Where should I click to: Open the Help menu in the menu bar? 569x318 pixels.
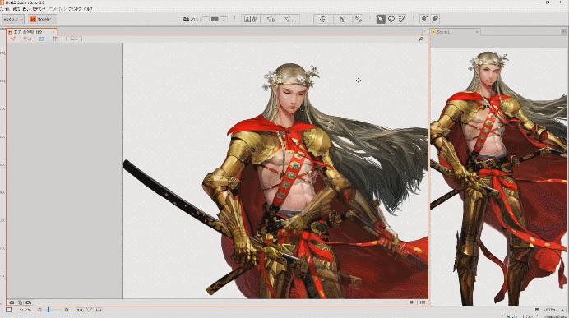(88, 9)
